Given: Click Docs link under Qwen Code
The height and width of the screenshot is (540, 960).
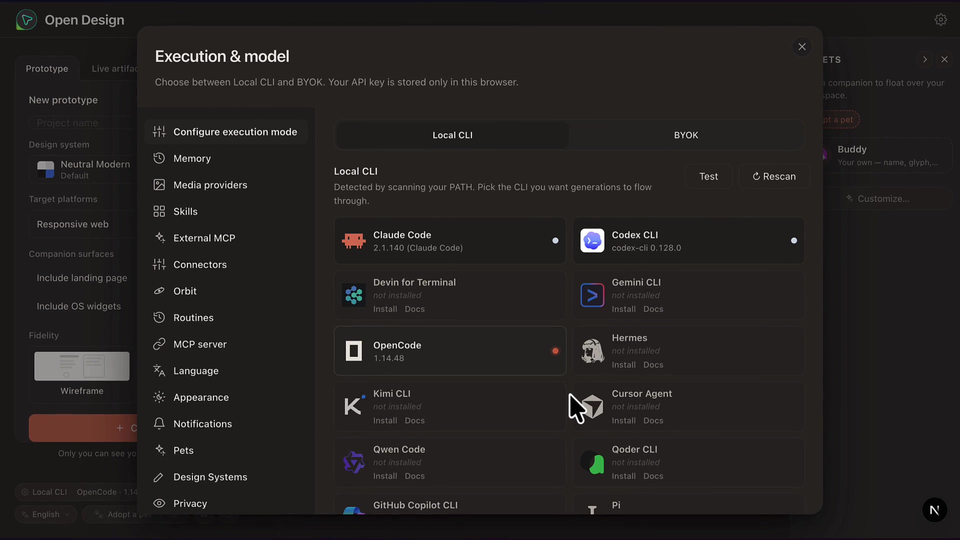Looking at the screenshot, I should pos(414,476).
